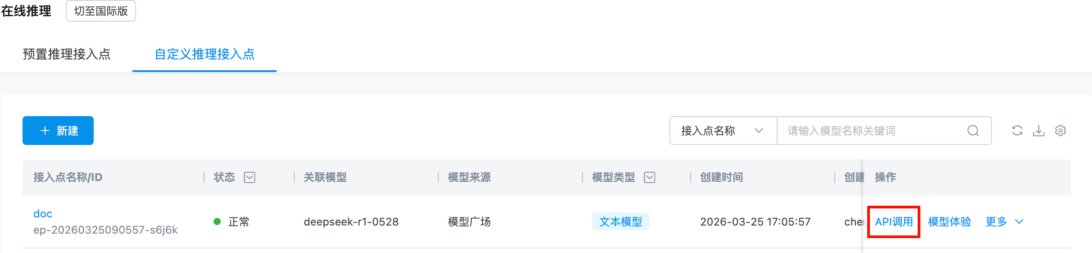Click the refresh list icon
Viewport: 1092px width, 253px height.
coord(1017,131)
